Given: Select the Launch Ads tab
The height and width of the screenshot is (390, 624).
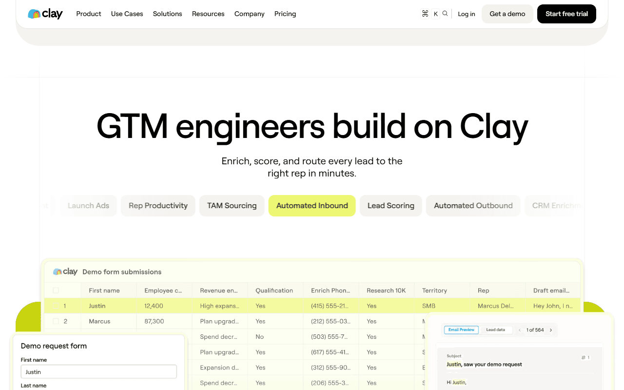Looking at the screenshot, I should (x=88, y=206).
